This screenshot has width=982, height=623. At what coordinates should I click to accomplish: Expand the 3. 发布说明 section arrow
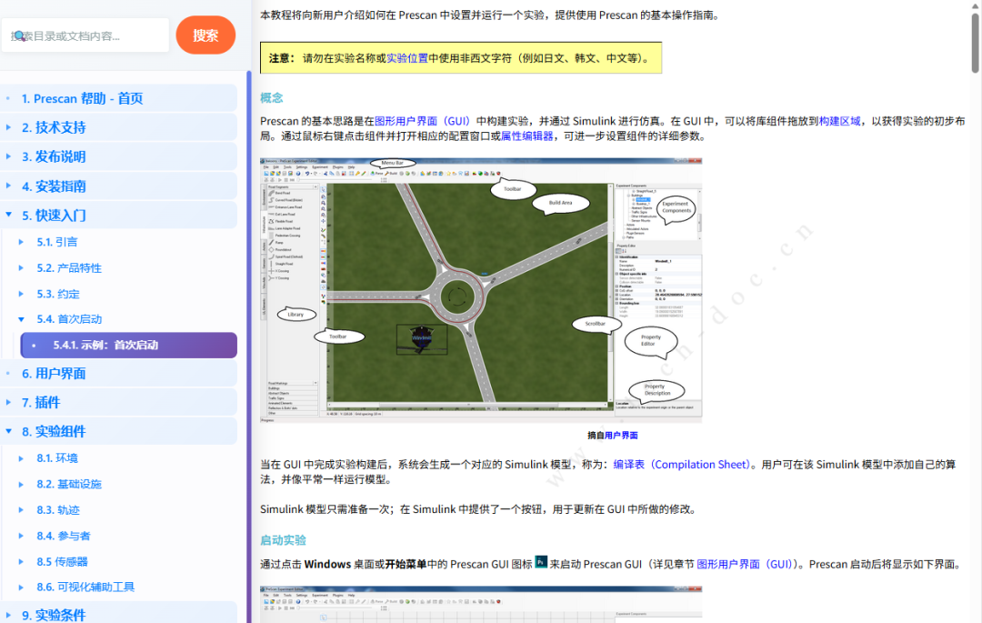click(x=9, y=156)
